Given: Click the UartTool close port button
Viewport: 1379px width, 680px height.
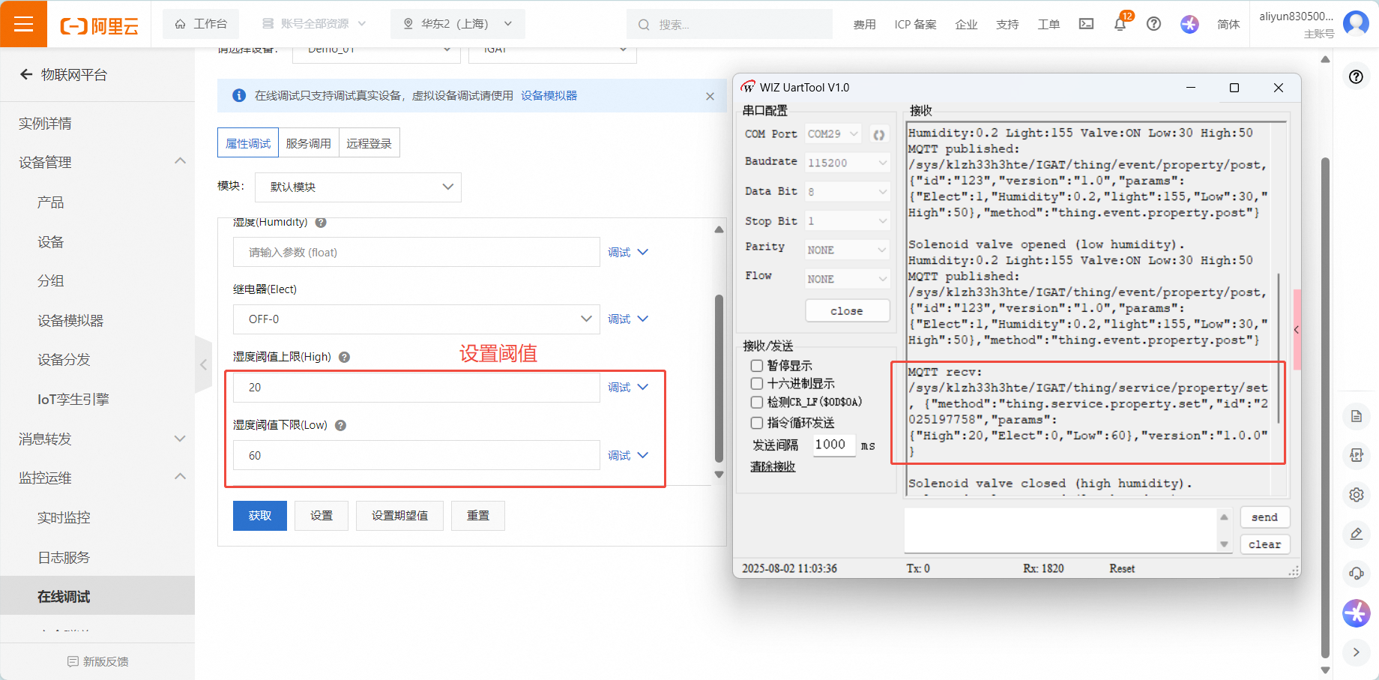Looking at the screenshot, I should coord(848,310).
